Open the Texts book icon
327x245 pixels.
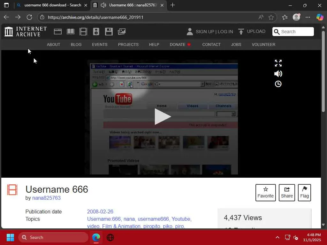71,32
